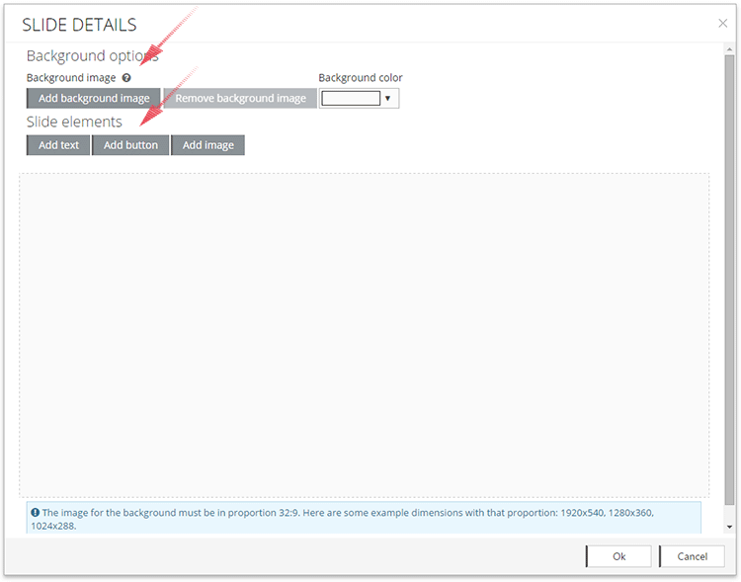The image size is (741, 582).
Task: Insert an image using Add image
Action: pyautogui.click(x=207, y=145)
